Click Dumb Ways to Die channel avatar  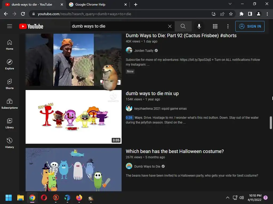pyautogui.click(x=129, y=166)
